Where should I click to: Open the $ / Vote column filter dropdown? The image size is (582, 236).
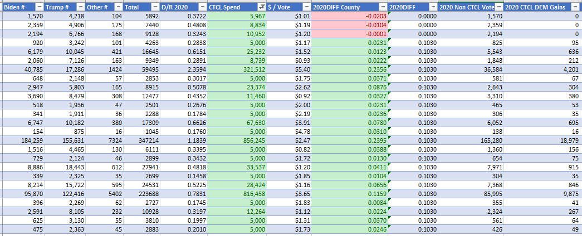[x=306, y=7]
